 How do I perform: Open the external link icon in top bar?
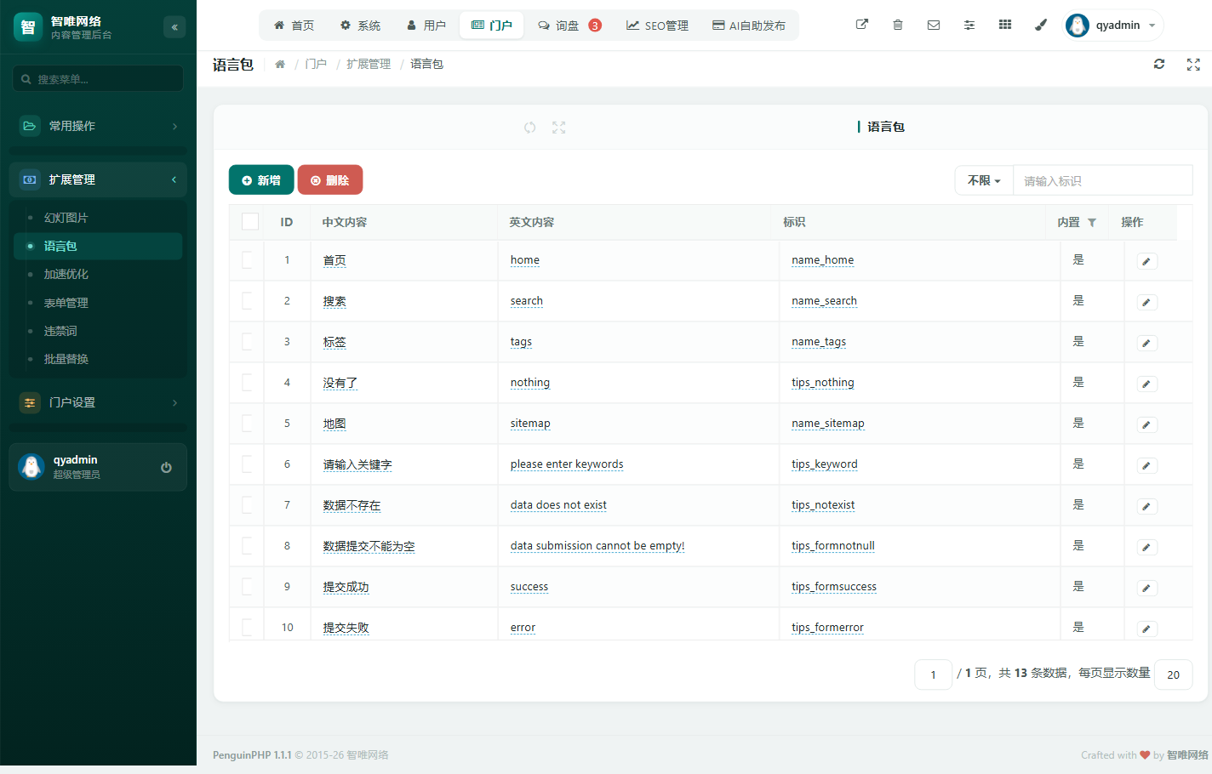coord(862,25)
